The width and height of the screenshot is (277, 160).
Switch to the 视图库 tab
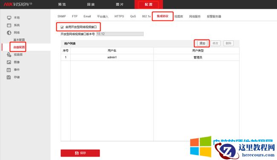point(179,17)
